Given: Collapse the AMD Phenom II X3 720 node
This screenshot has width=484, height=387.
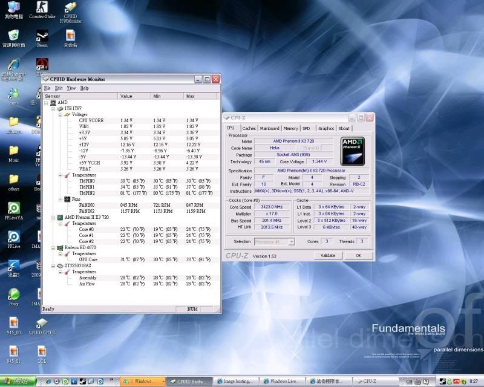Looking at the screenshot, I should pos(53,217).
